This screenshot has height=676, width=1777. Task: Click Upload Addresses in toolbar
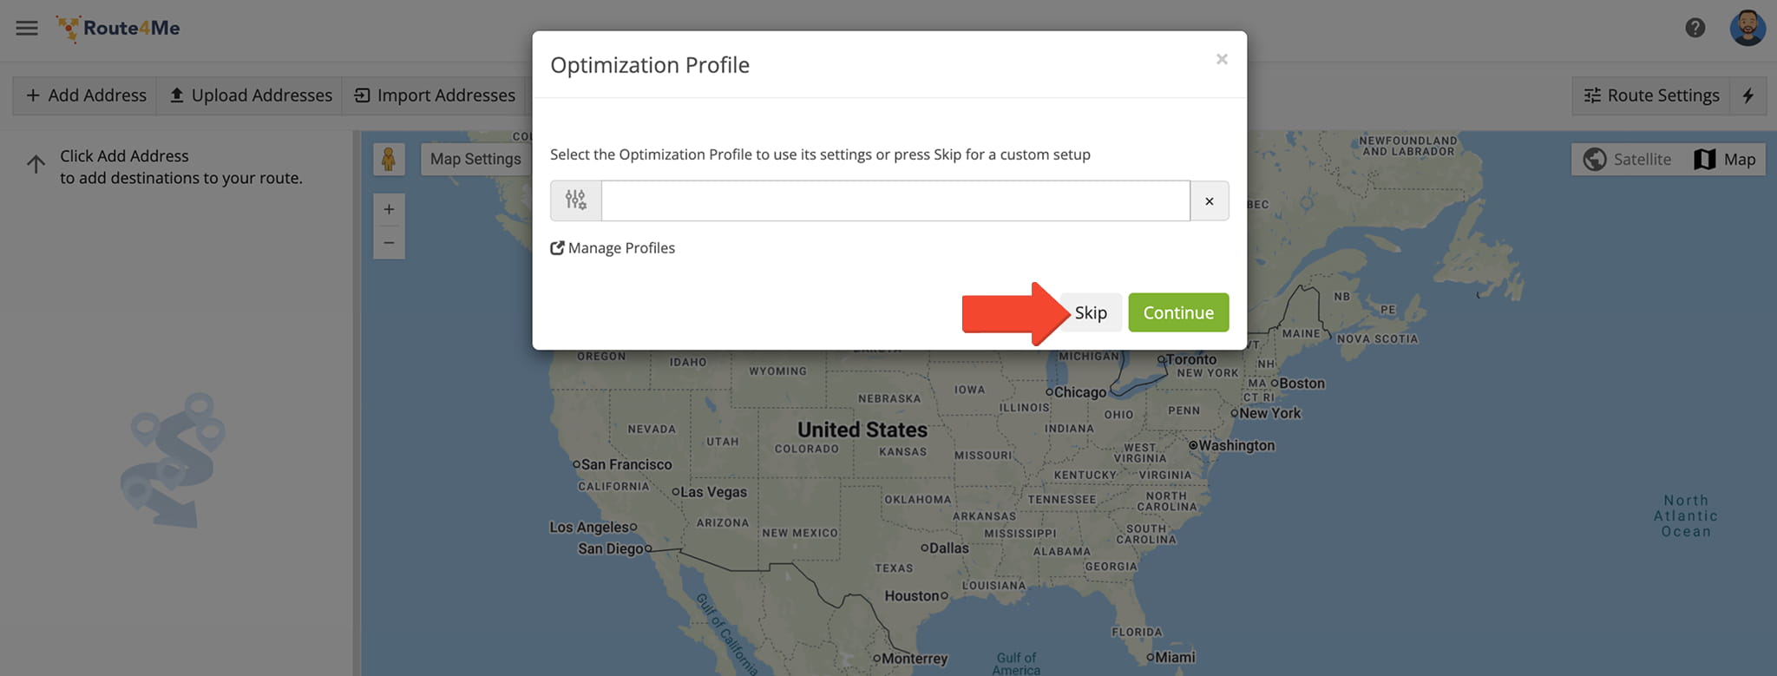(250, 95)
